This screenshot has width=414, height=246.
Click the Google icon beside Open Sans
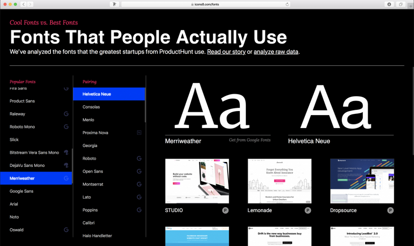139,171
